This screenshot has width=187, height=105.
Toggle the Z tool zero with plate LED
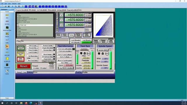74,49
